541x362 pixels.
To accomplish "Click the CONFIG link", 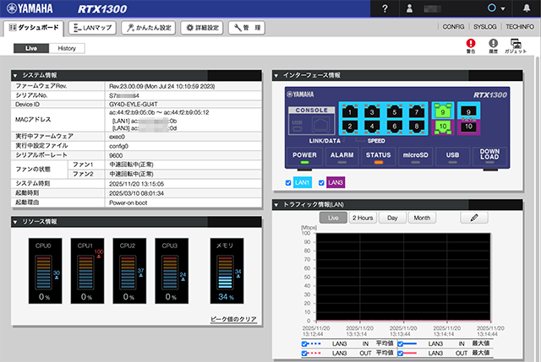I will click(453, 27).
